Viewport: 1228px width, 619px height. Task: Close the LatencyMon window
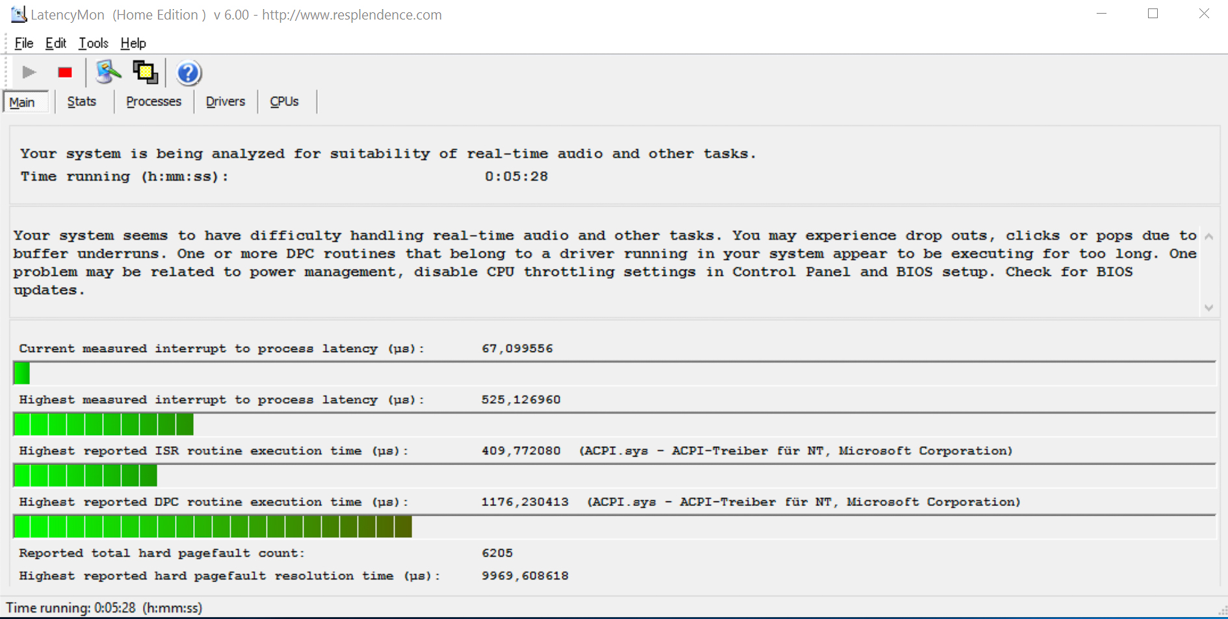(x=1204, y=14)
